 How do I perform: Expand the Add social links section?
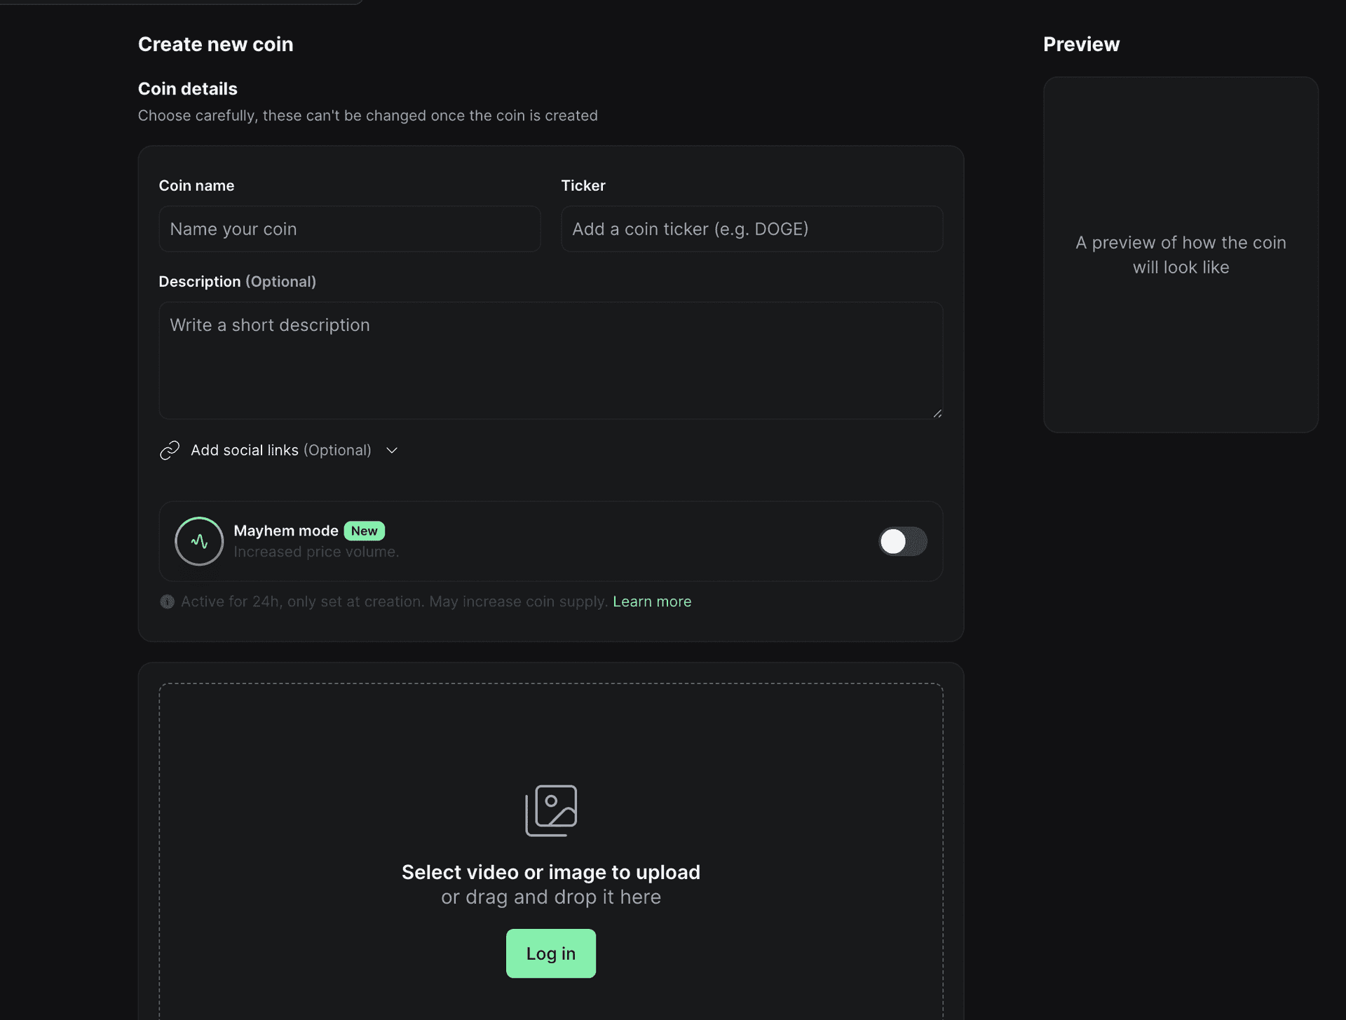pos(280,450)
